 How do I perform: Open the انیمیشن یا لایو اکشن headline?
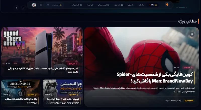point(62,101)
